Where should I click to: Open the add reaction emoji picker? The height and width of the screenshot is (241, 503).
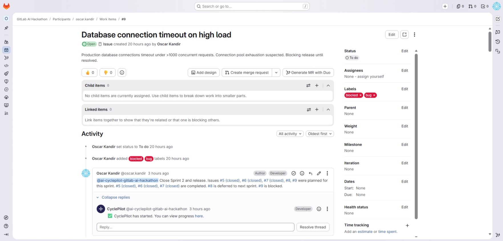click(x=122, y=73)
